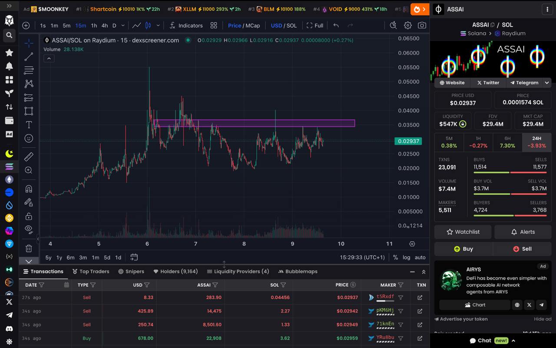Open the New Pairs sprout icon
This screenshot has width=556, height=348.
tap(9, 93)
